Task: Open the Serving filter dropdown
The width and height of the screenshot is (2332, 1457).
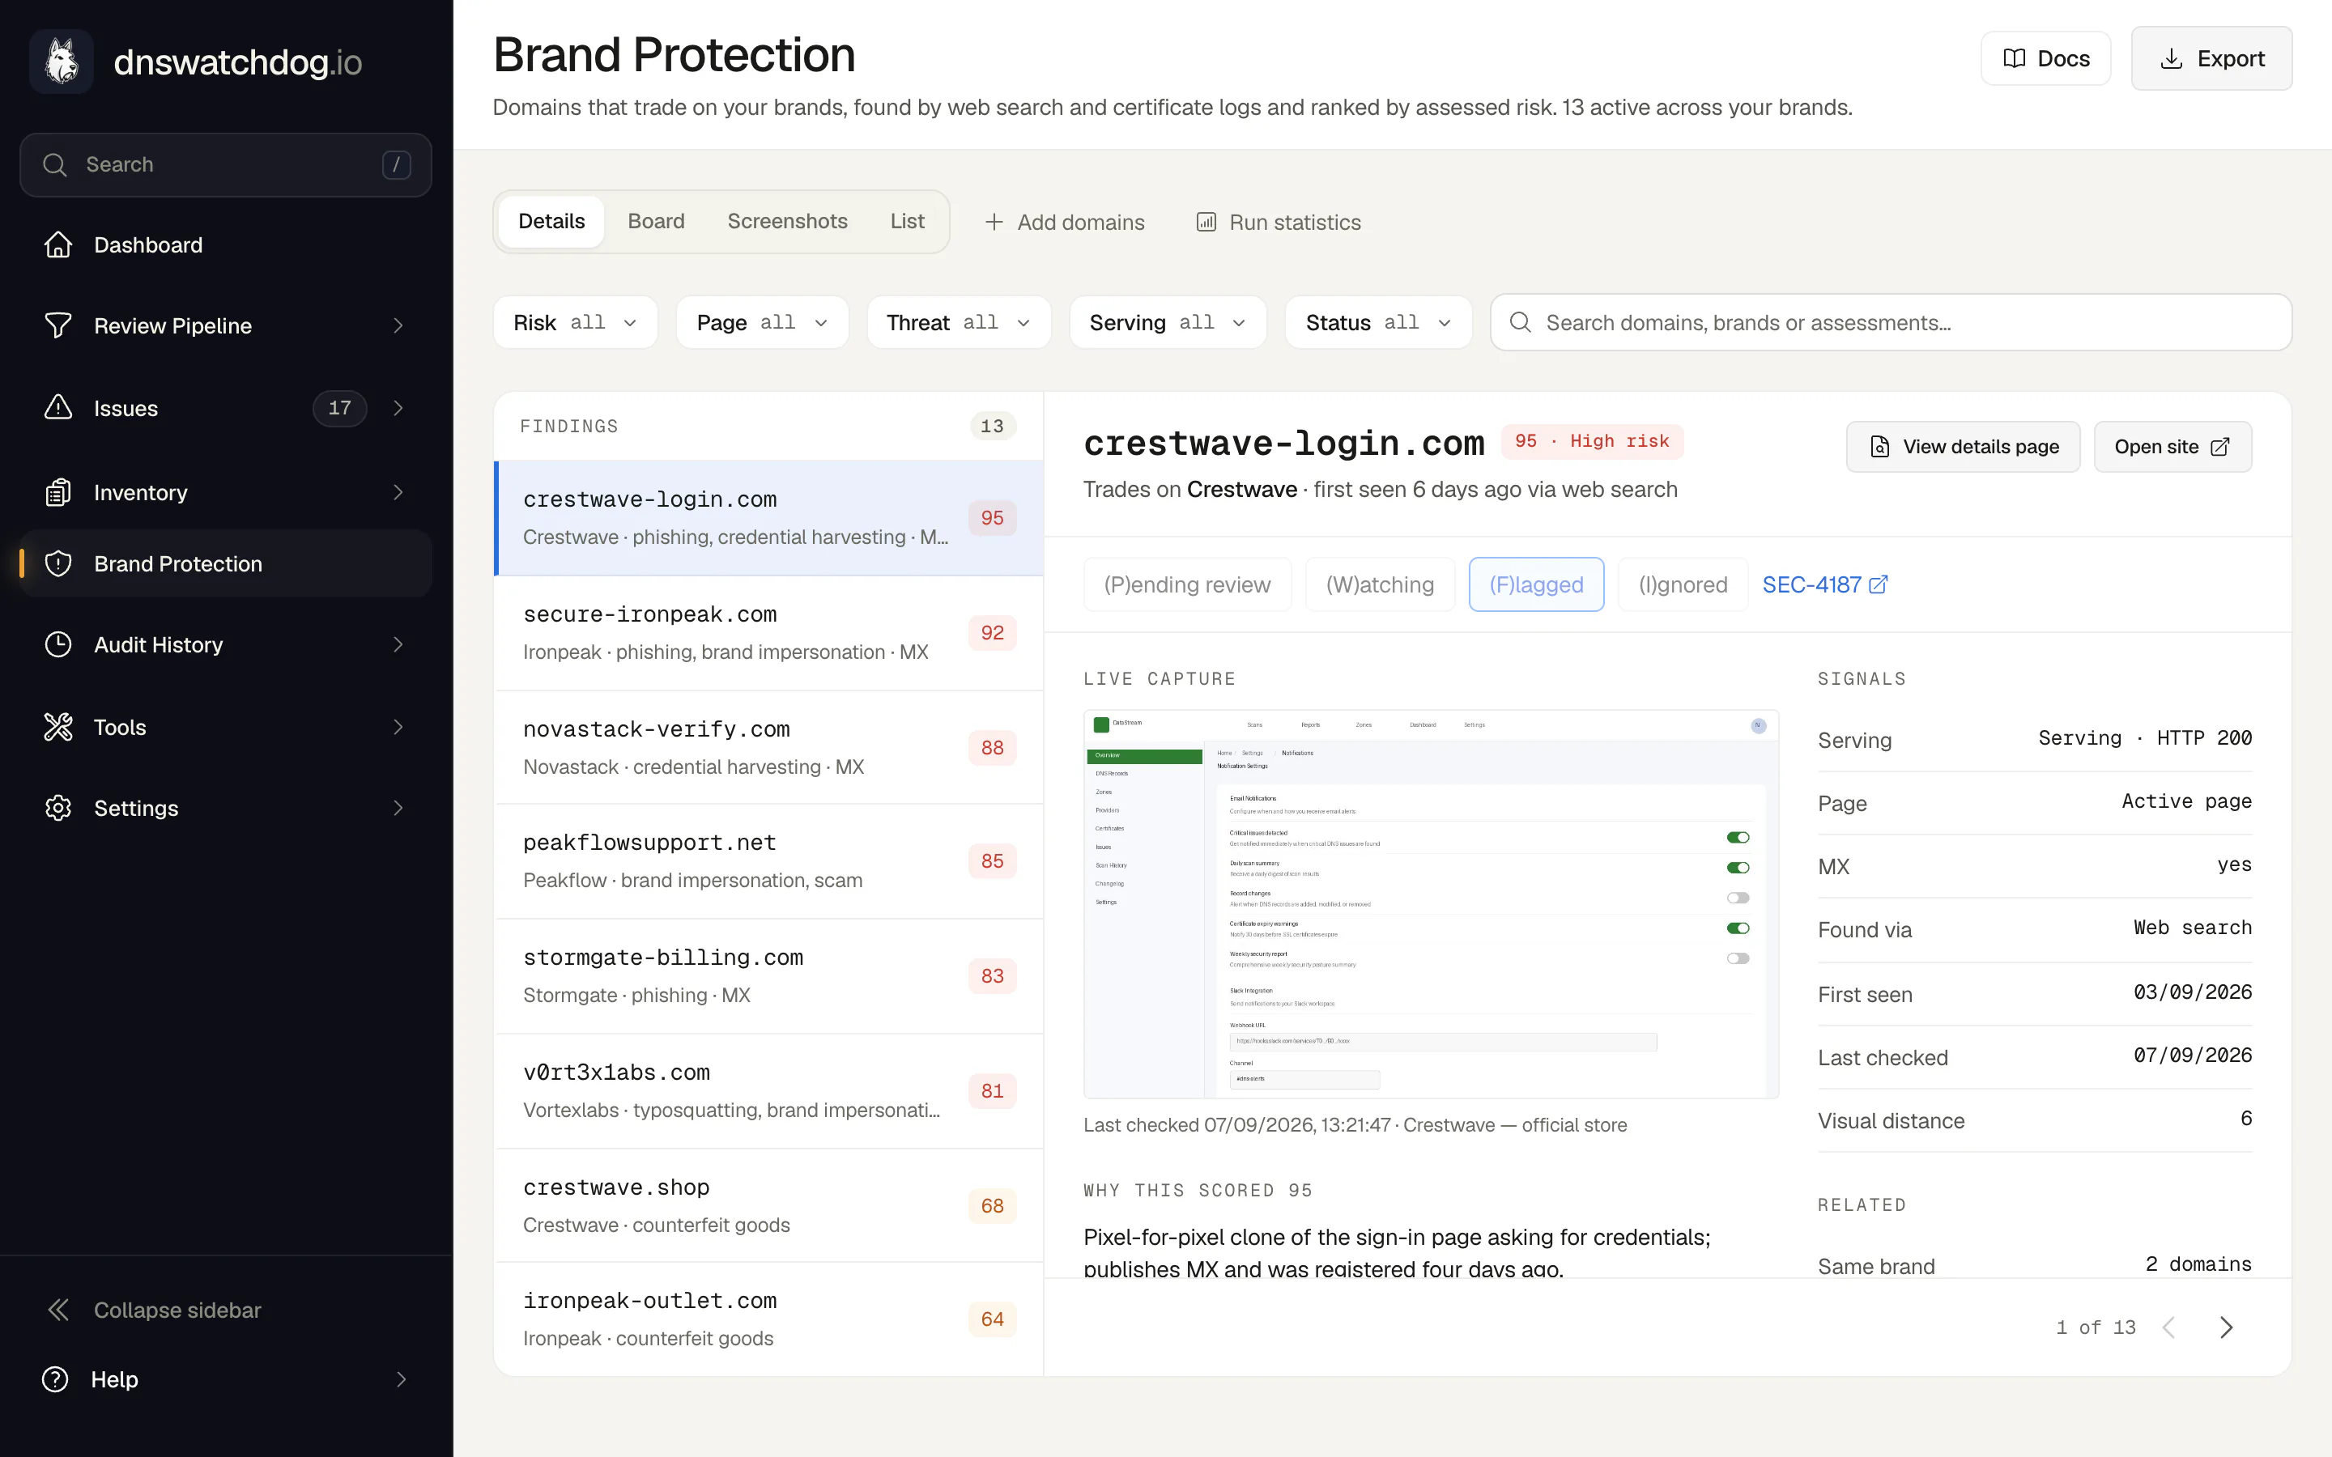Action: coord(1168,323)
